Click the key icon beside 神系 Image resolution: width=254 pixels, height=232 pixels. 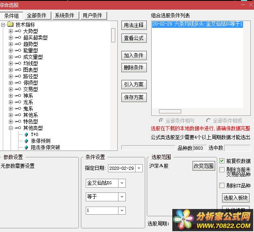pos(18,96)
